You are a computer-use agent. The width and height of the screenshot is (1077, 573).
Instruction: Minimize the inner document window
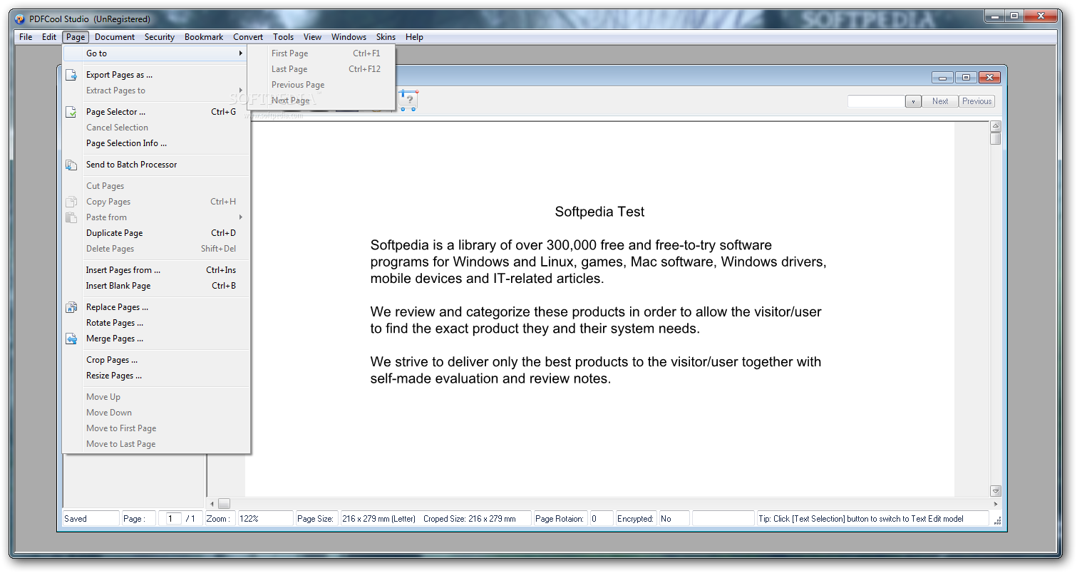(x=943, y=78)
